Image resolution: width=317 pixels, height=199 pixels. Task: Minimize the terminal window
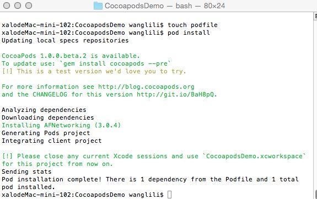point(18,6)
